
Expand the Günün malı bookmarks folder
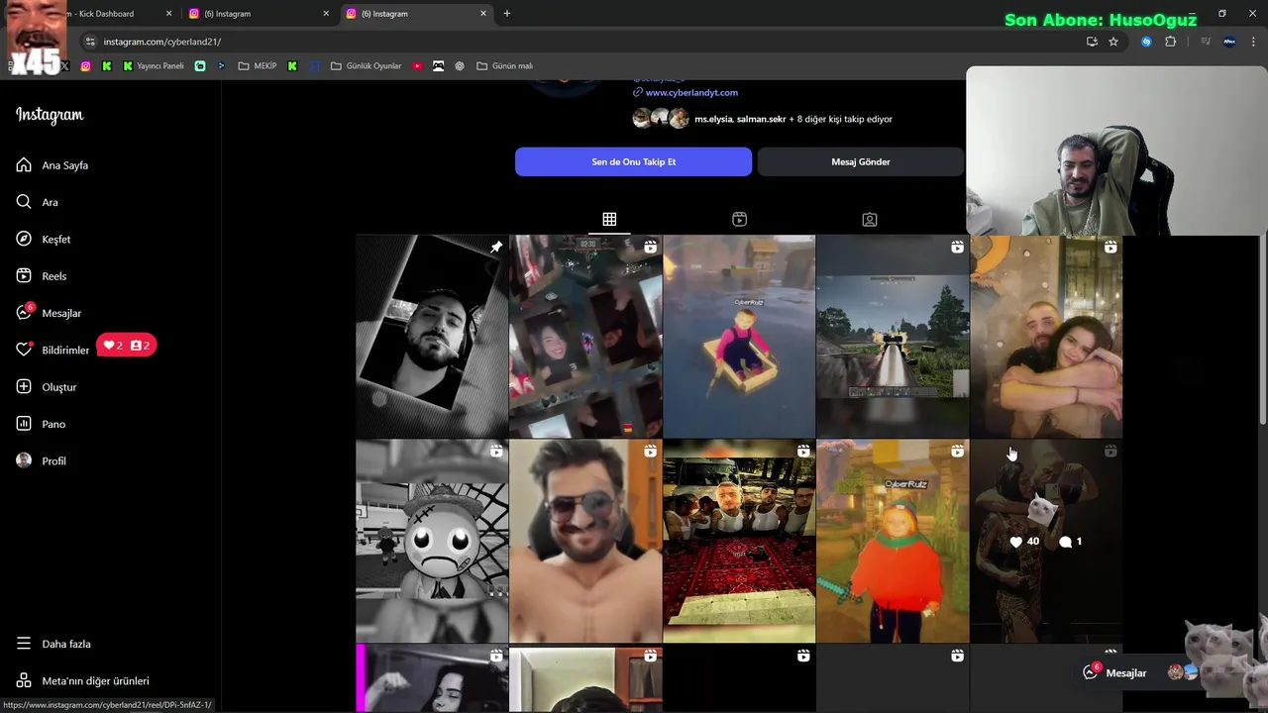pyautogui.click(x=504, y=66)
